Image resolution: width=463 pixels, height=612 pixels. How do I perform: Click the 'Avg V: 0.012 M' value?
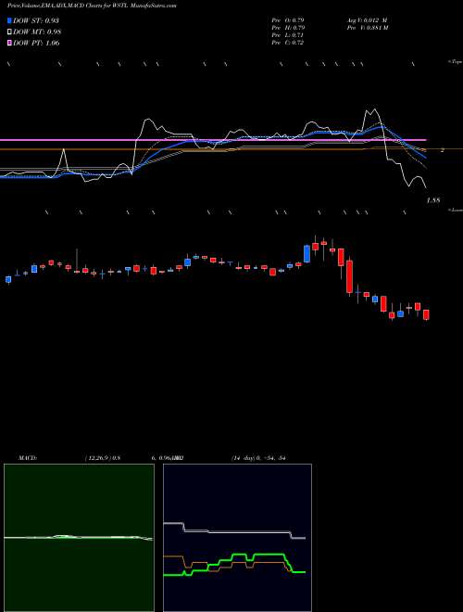coord(366,20)
